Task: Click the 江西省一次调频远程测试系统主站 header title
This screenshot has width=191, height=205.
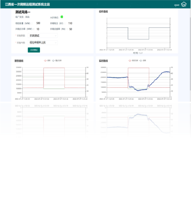Action: click(27, 4)
